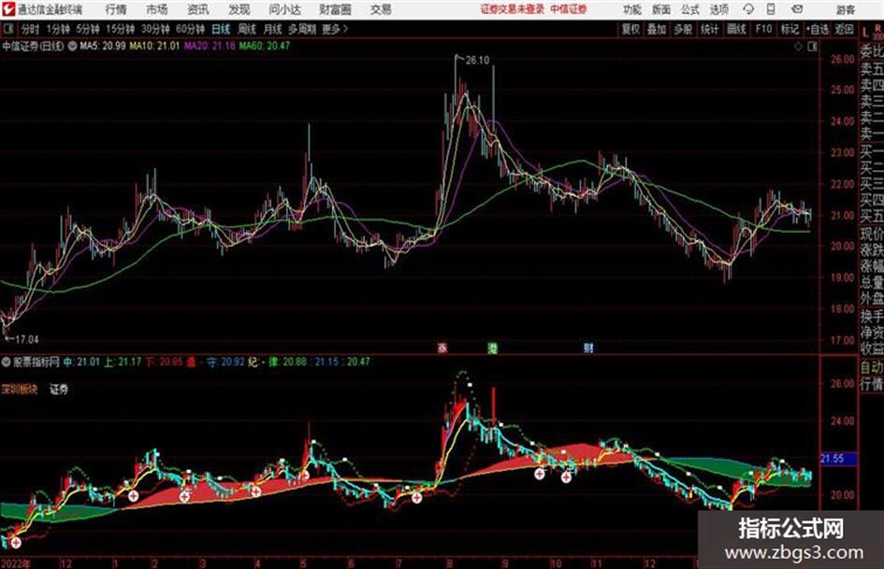Open the 问小达 menu
The image size is (884, 569).
284,9
